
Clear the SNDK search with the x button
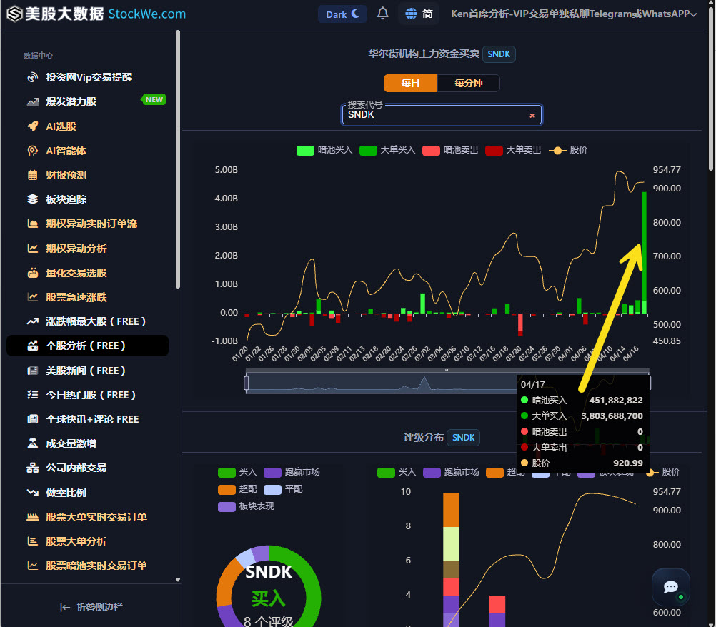click(x=532, y=115)
